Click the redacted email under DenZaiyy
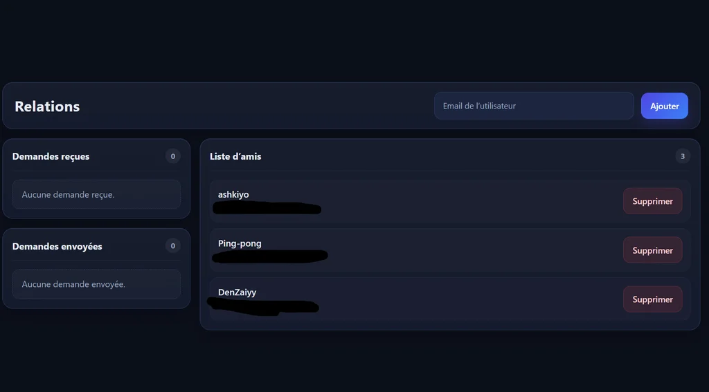This screenshot has width=709, height=392. [263, 306]
